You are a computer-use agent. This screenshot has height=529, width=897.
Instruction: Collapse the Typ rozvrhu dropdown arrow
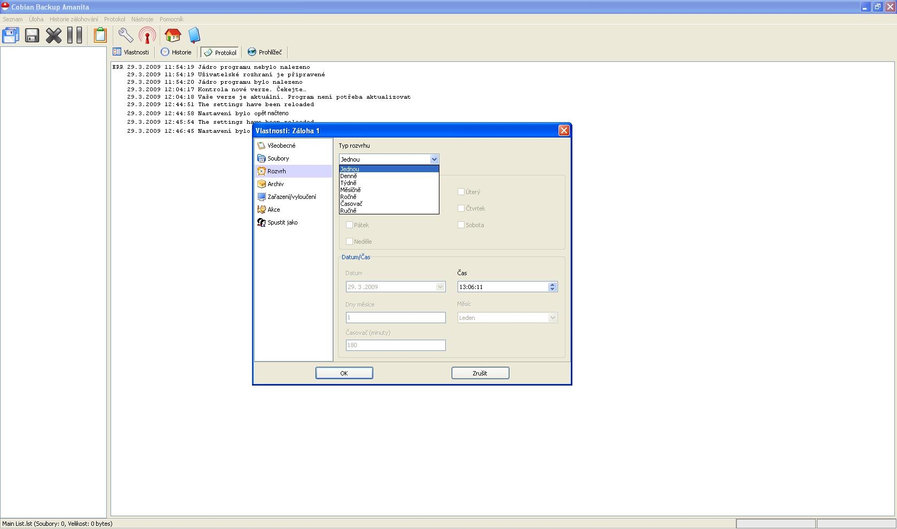point(434,159)
